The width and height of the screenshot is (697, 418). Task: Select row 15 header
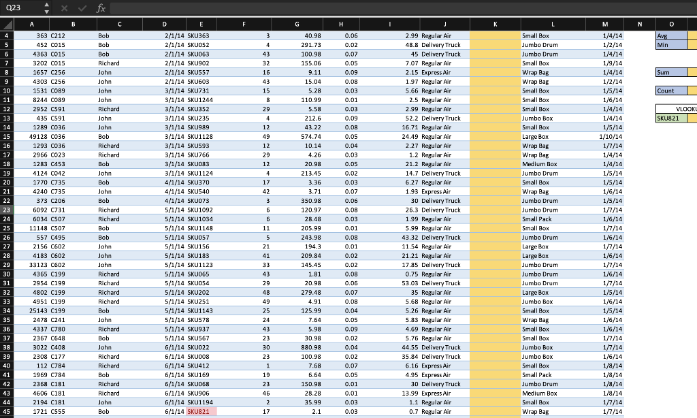[x=7, y=137]
